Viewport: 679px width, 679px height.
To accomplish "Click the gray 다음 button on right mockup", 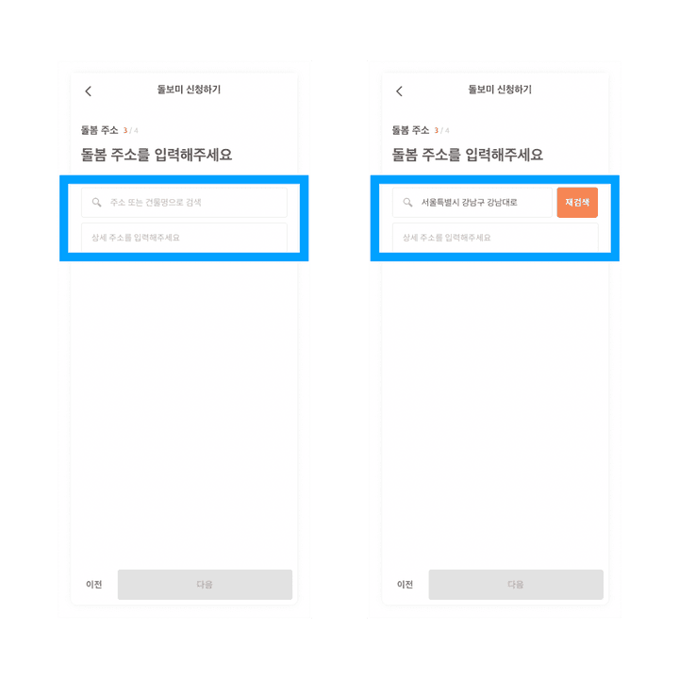I will pyautogui.click(x=516, y=585).
